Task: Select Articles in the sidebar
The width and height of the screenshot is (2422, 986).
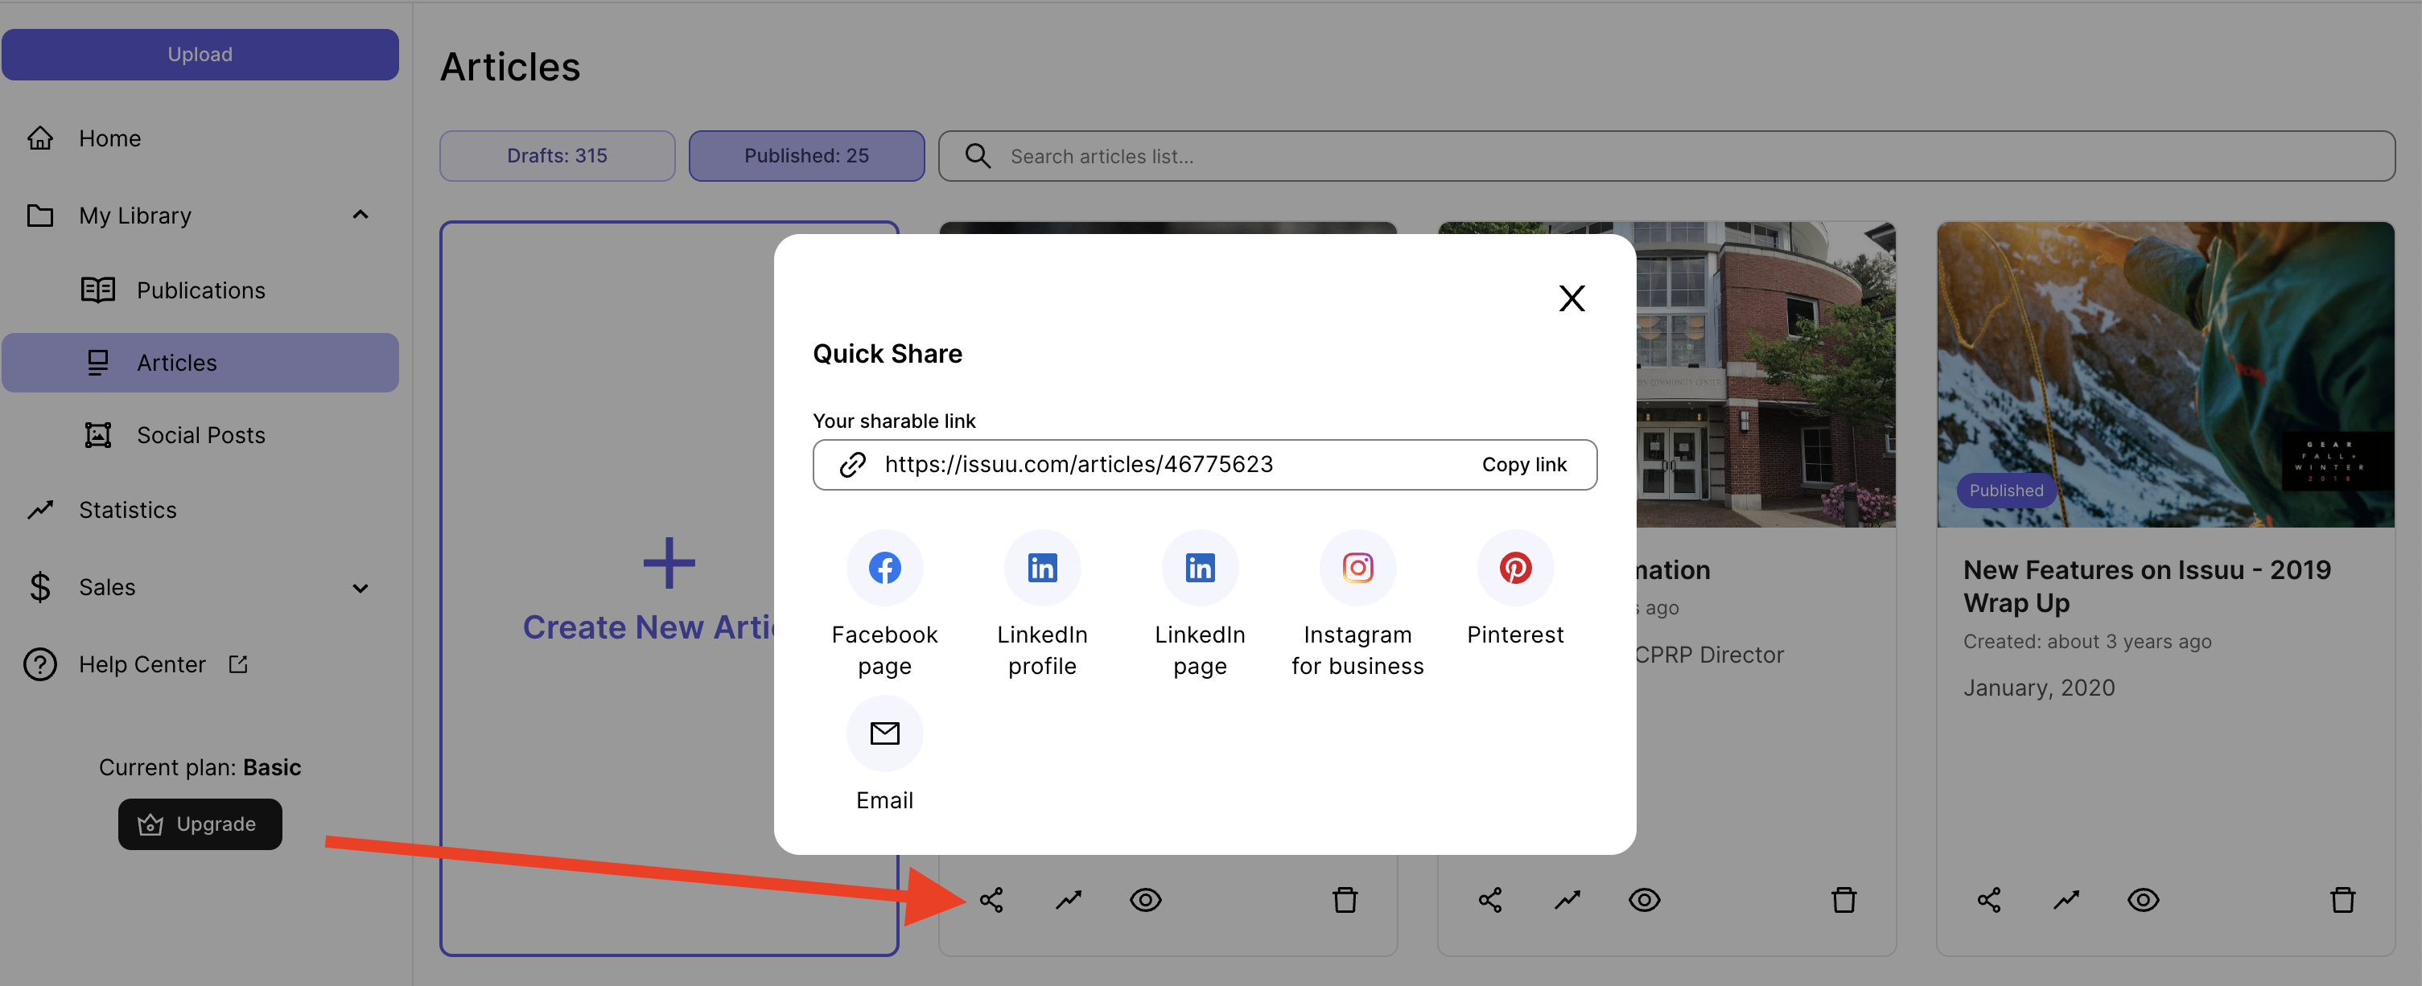Action: coord(200,362)
